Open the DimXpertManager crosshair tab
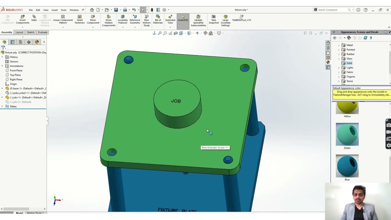The height and width of the screenshot is (220, 391). [x=29, y=42]
